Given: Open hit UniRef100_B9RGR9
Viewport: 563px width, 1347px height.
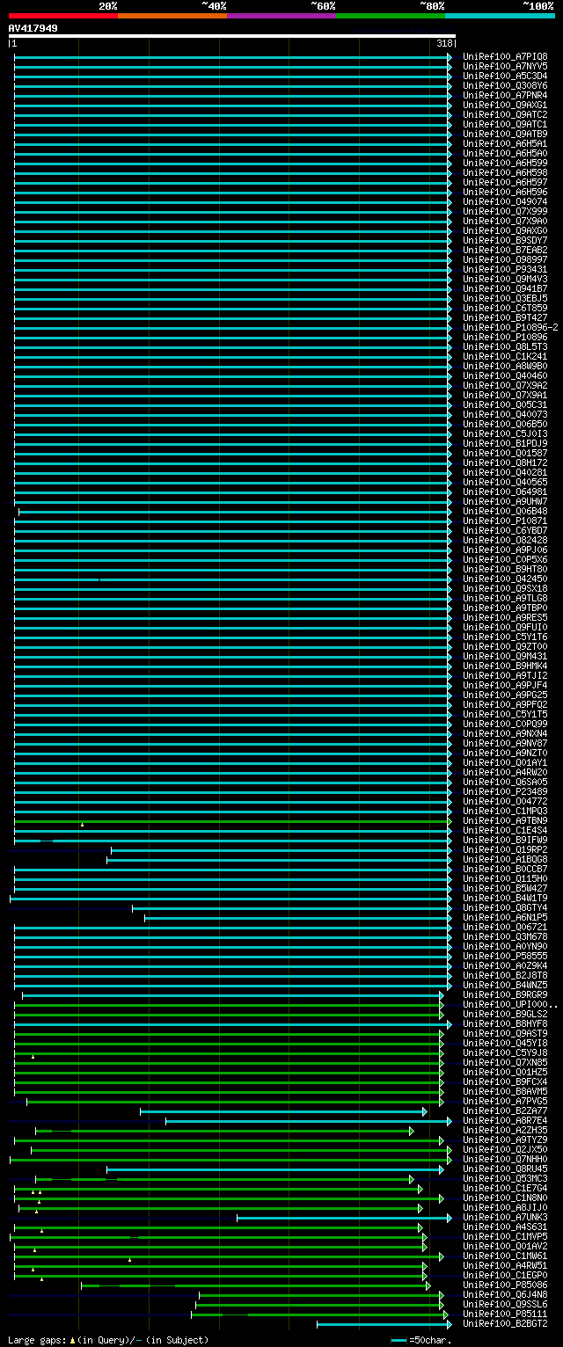Looking at the screenshot, I should click(x=505, y=994).
